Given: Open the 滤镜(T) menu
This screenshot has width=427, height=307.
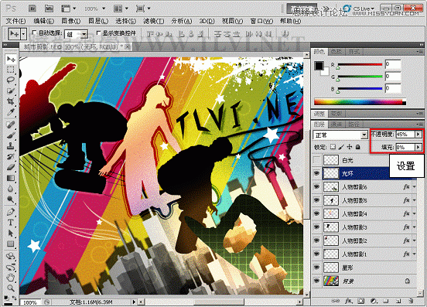Looking at the screenshot, I should [x=154, y=21].
